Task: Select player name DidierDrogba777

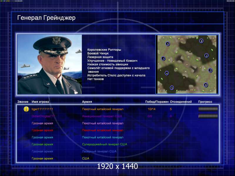Action: [x=43, y=116]
